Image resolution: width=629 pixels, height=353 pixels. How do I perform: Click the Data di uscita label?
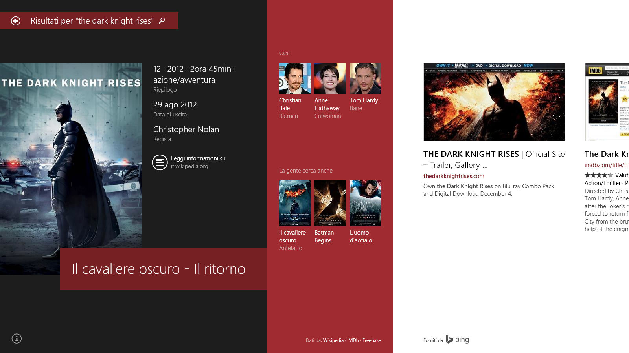tap(170, 115)
